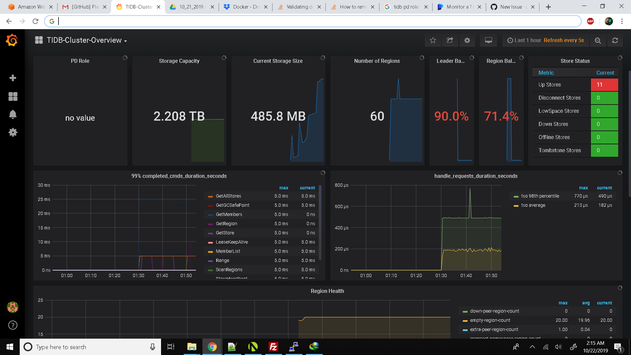Click the browser address bar
631x355 pixels.
tap(315, 21)
